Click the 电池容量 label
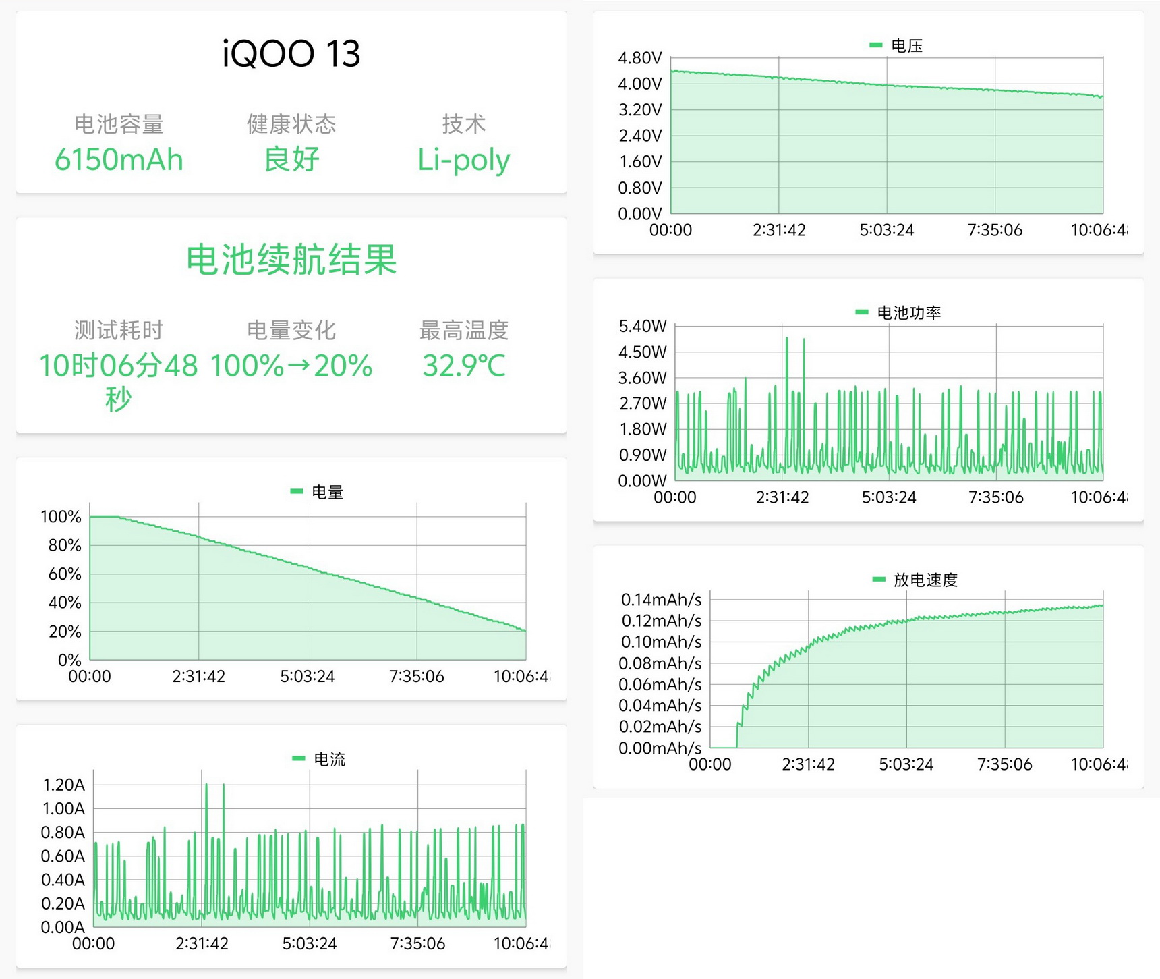 119,124
